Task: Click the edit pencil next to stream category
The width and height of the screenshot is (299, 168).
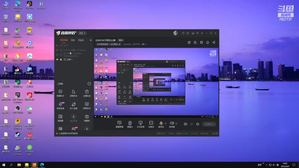Action: pos(120,44)
